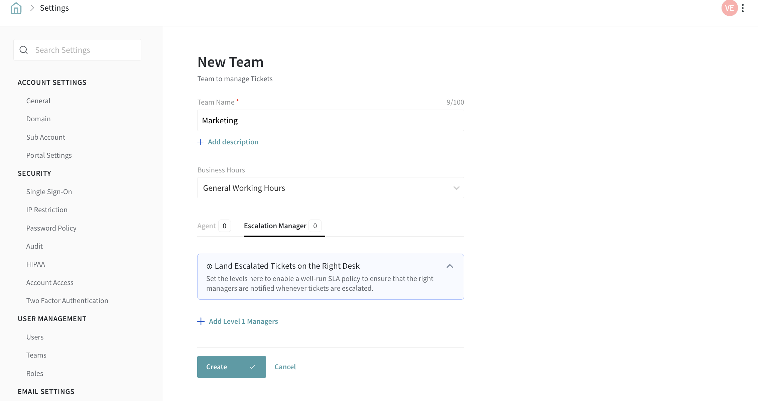Click the breadcrumb chevron before Settings
Image resolution: width=758 pixels, height=401 pixels.
32,8
